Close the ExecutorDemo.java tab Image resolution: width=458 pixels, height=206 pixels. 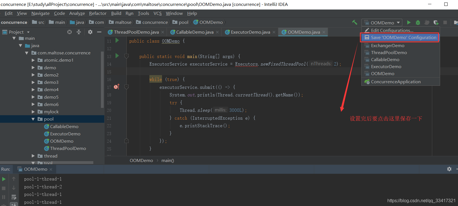tap(274, 32)
